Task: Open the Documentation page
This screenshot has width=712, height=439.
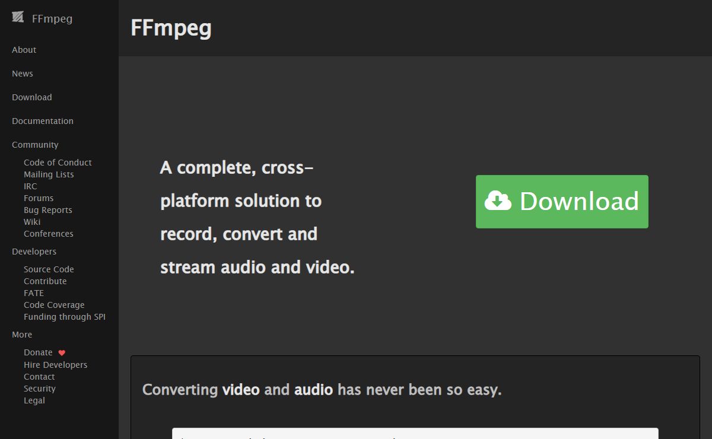Action: (43, 121)
